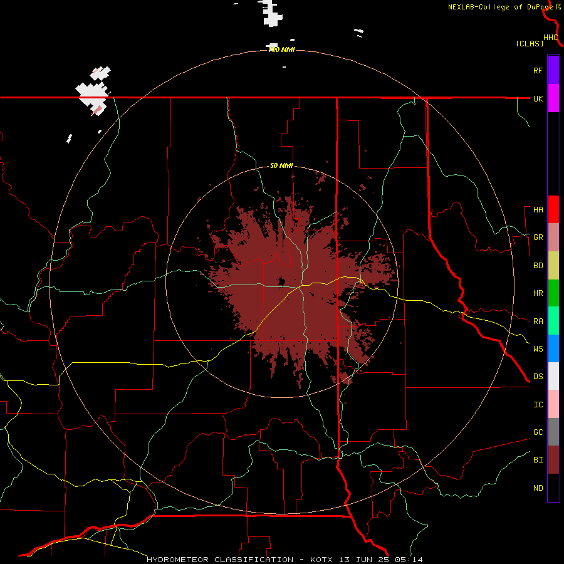Click the 'BD' legend label
Image resolution: width=564 pixels, height=564 pixels.
click(x=538, y=266)
